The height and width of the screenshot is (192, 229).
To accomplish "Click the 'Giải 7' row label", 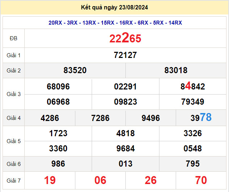I will point(13,181).
